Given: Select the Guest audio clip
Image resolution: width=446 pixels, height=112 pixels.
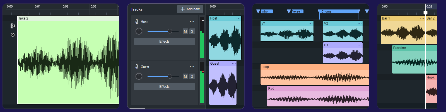Looking at the screenshot, I should click(x=223, y=83).
